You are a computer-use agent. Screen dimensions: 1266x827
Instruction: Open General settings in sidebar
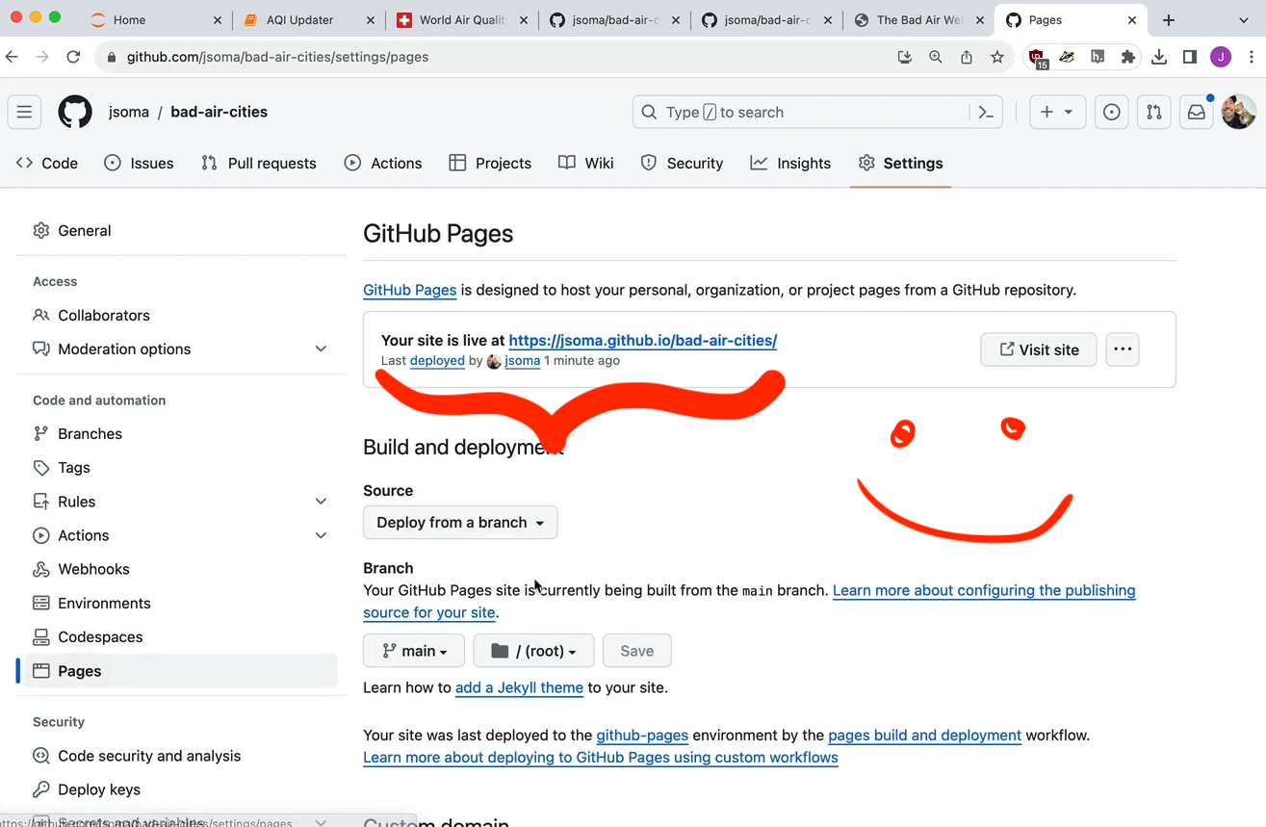181,230
